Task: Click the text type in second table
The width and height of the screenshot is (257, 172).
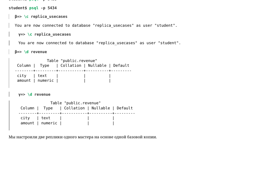Action: tap(46, 118)
